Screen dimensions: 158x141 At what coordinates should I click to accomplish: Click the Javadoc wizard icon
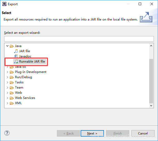coord(16,56)
